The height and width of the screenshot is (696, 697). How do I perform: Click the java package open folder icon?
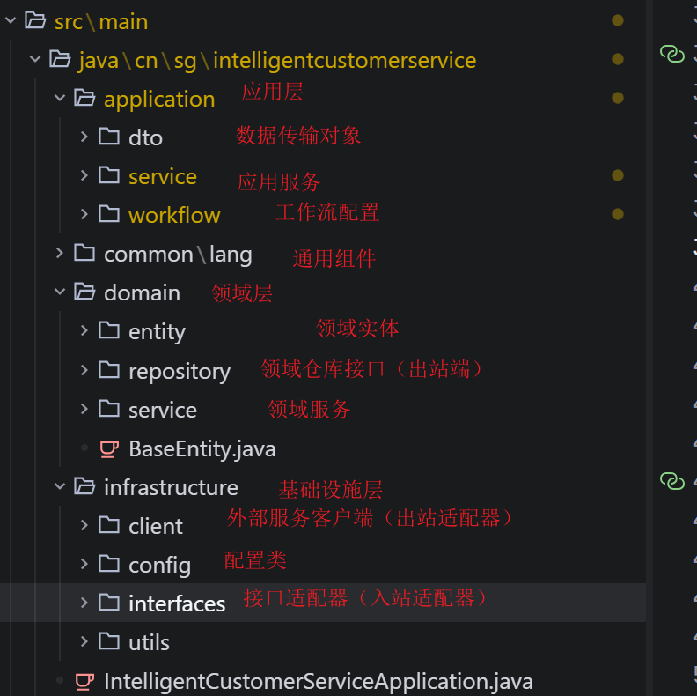[x=60, y=59]
